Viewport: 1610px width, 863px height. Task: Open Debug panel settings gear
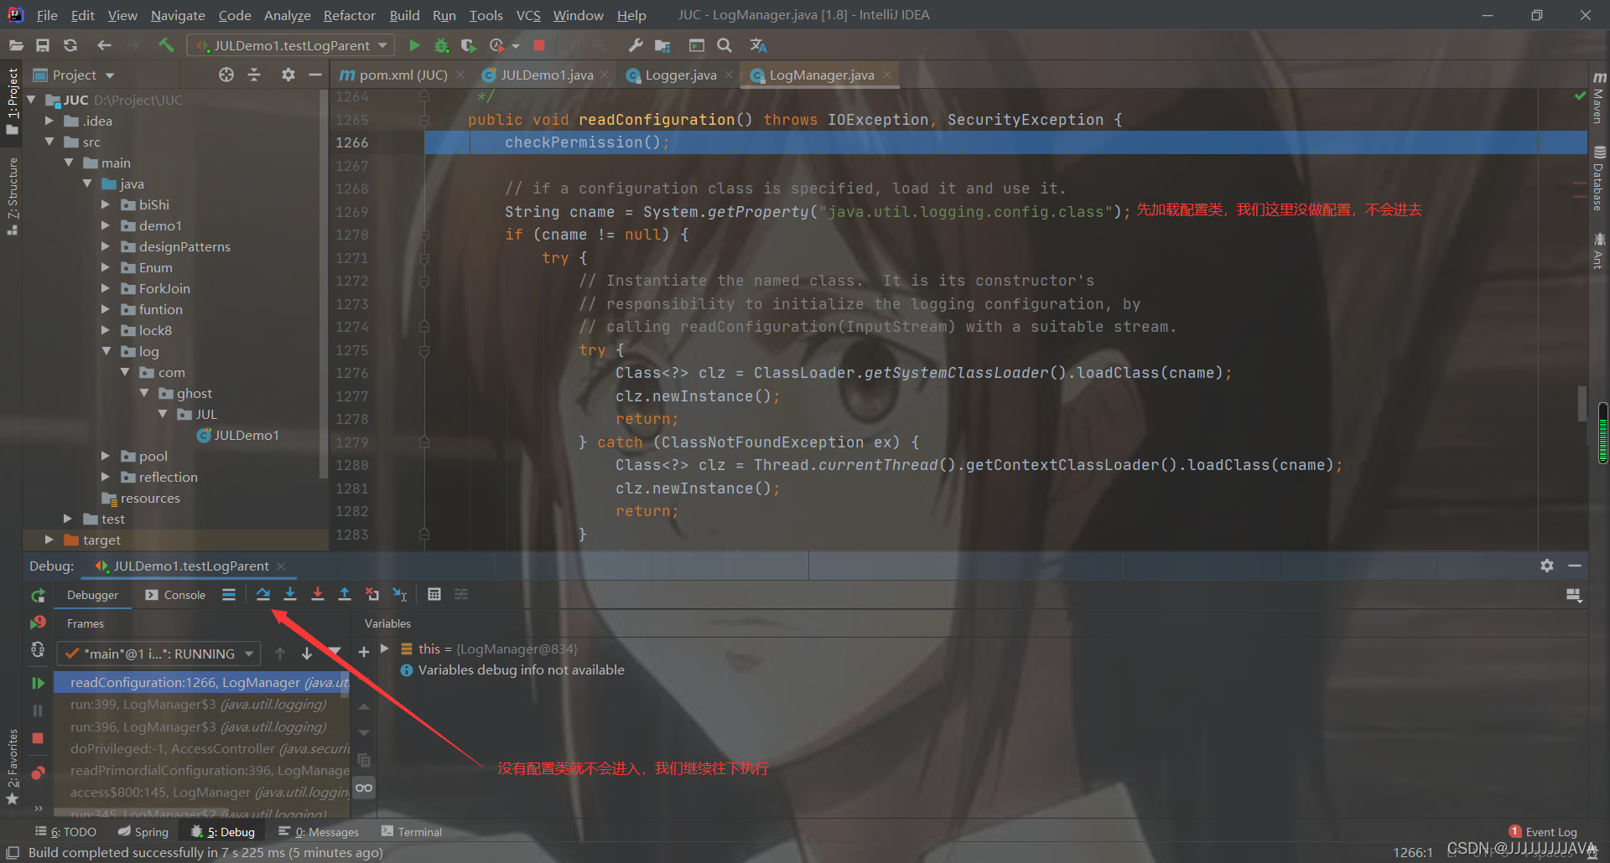(1547, 566)
